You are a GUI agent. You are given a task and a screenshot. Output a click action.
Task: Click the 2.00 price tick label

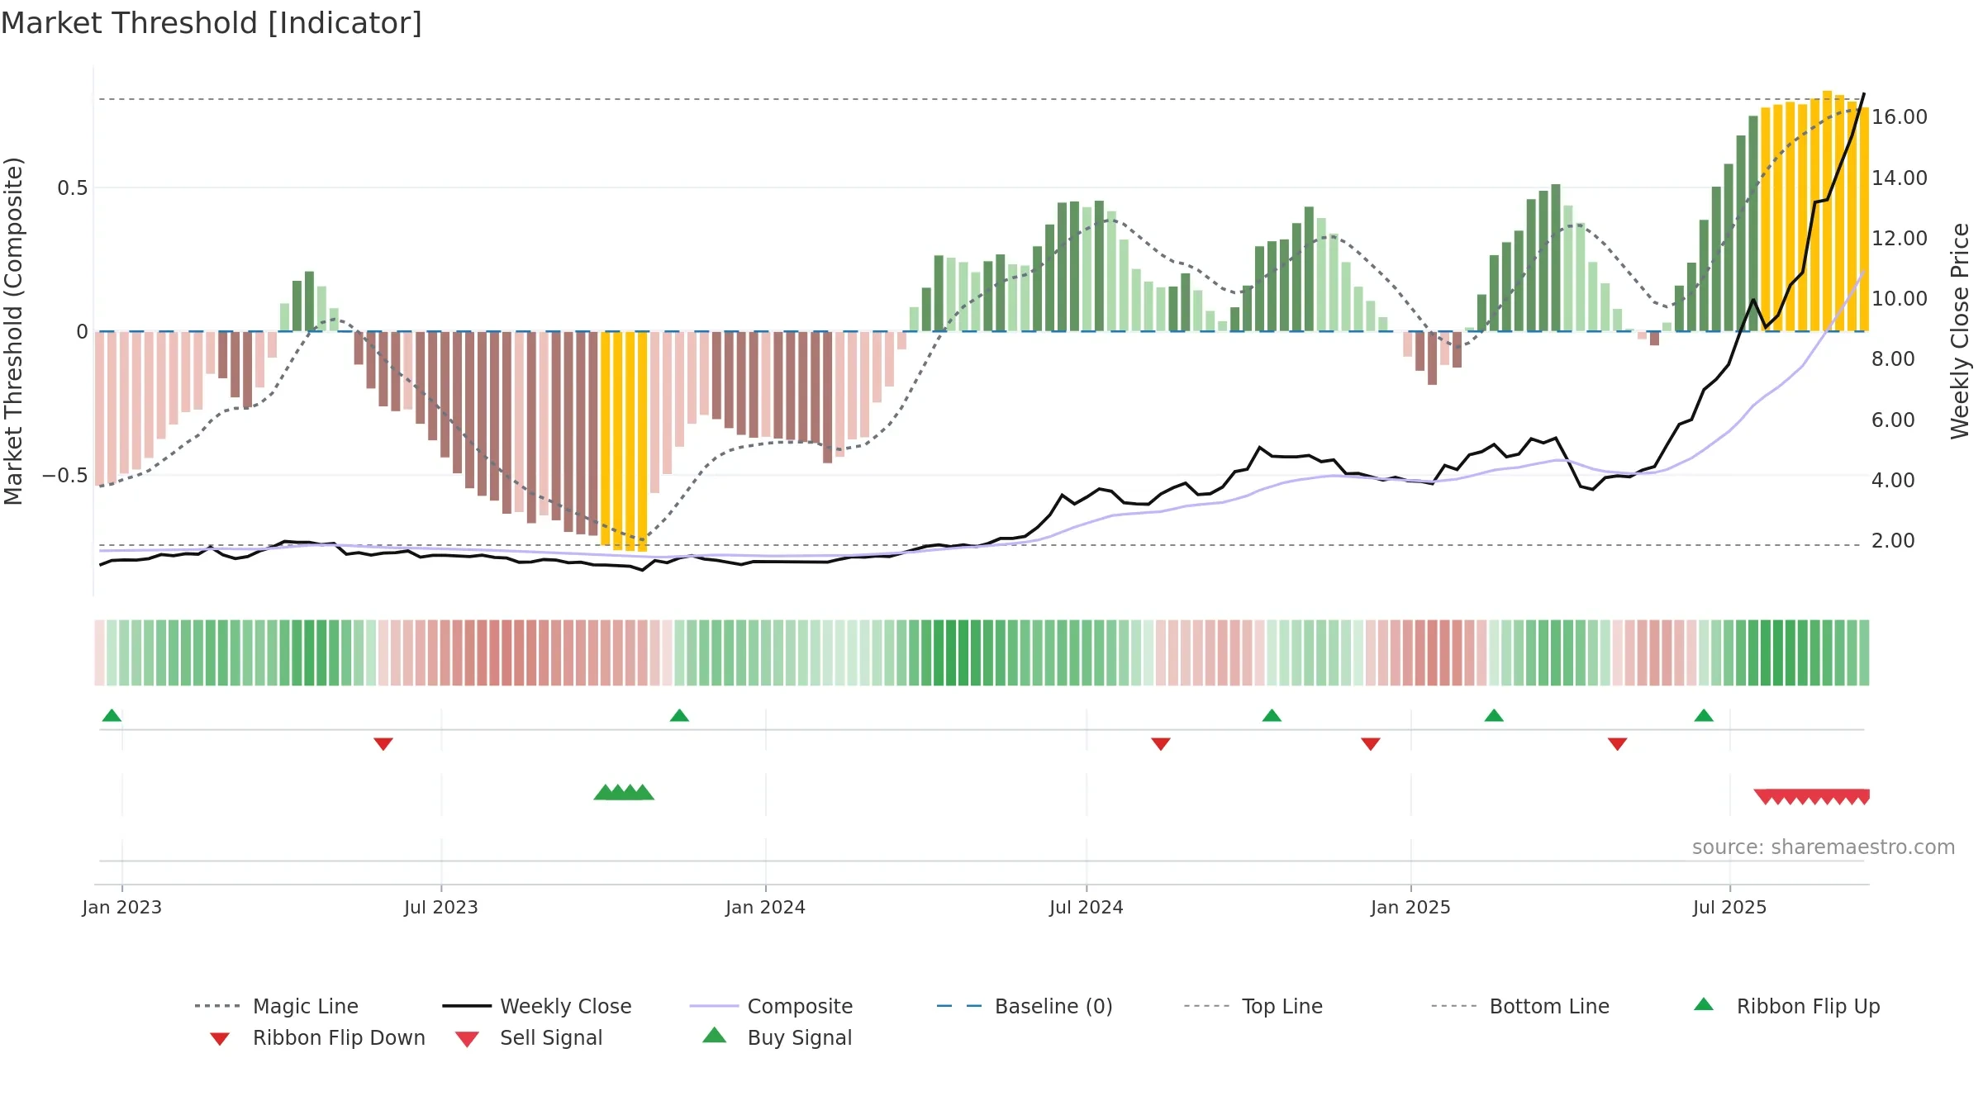pyautogui.click(x=1893, y=540)
